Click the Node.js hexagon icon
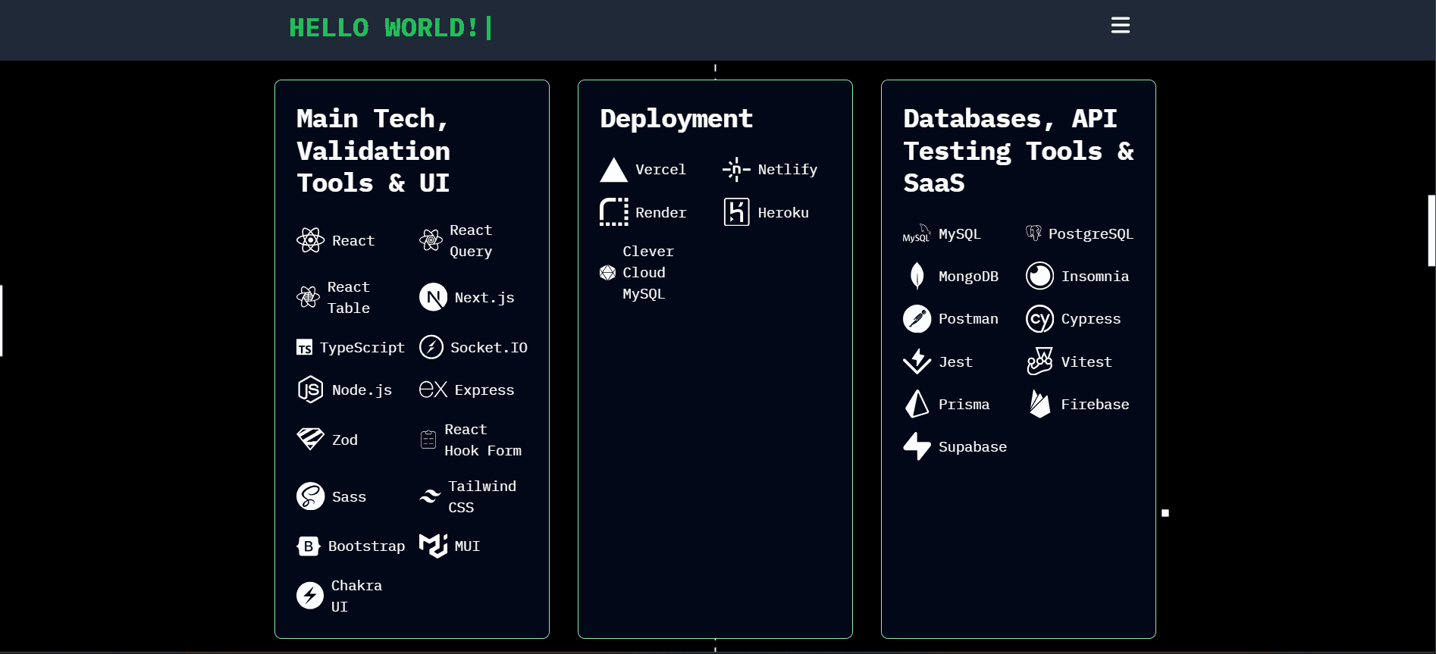 point(310,390)
